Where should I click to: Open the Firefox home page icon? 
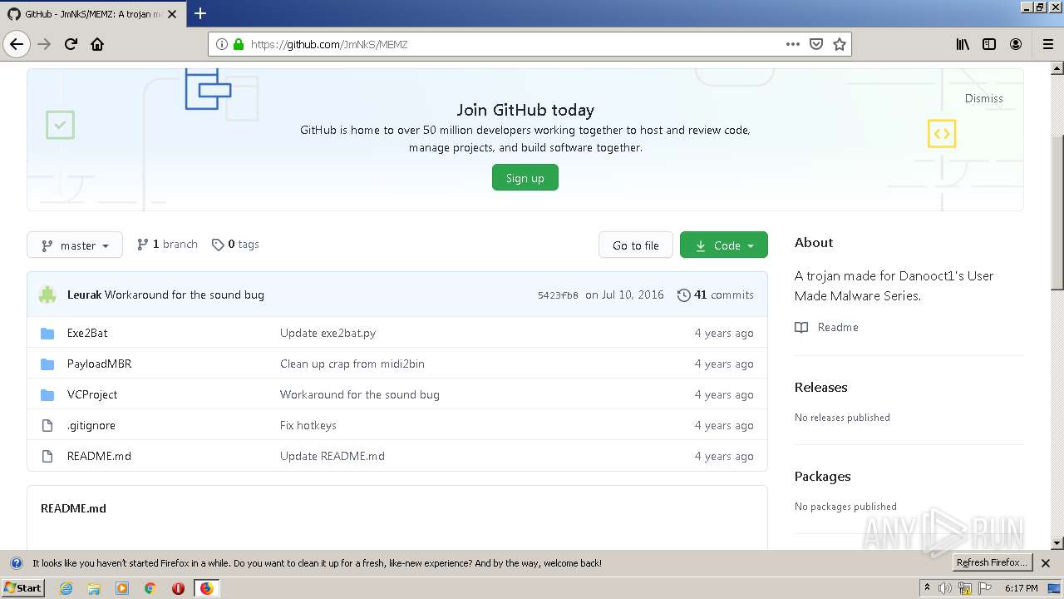tap(97, 44)
